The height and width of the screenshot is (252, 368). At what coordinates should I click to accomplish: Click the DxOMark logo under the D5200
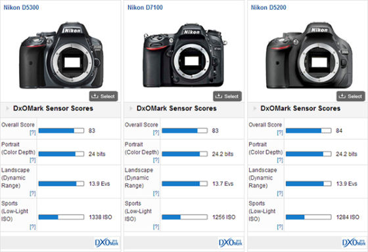(354, 243)
